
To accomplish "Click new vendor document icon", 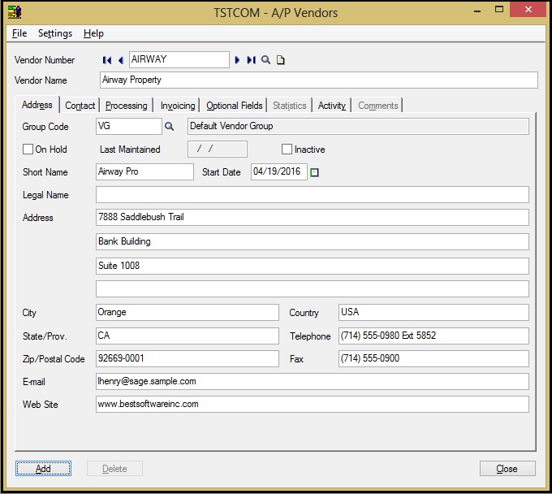I will 281,60.
